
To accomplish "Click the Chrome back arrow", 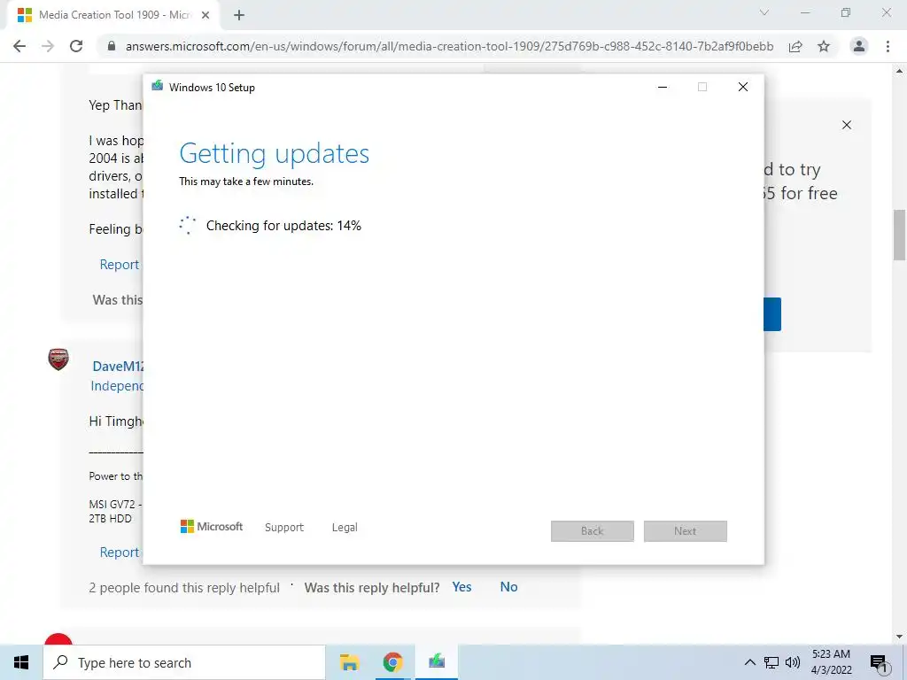I will (x=19, y=46).
